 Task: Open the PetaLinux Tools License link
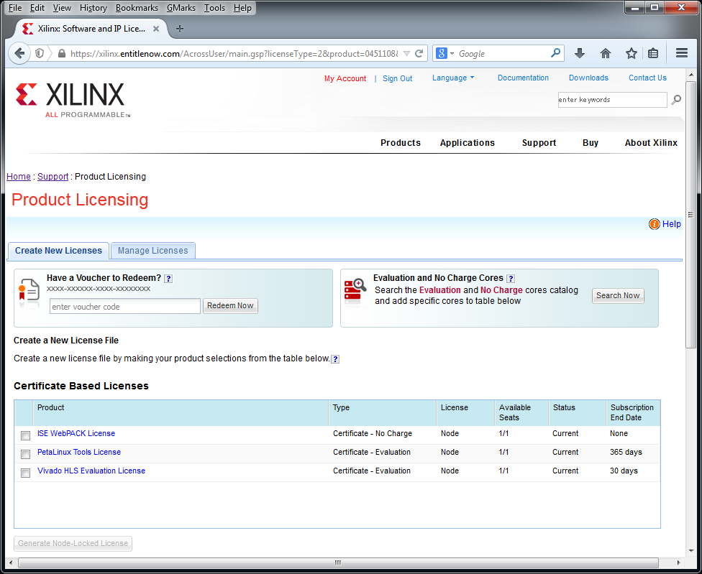click(x=79, y=453)
